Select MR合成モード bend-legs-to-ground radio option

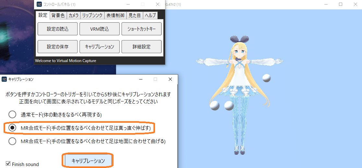point(12,141)
